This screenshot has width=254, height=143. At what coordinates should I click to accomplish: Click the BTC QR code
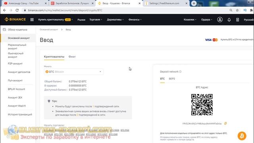tap(202, 104)
